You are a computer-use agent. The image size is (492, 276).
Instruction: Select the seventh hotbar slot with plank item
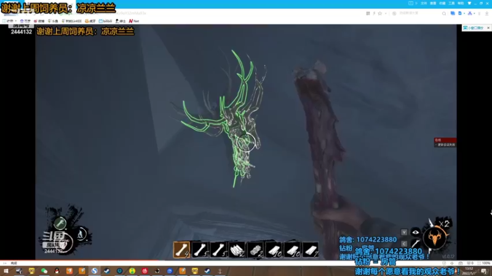point(293,250)
